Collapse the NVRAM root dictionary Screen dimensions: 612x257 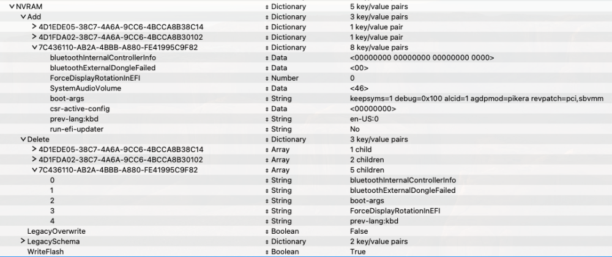pyautogui.click(x=12, y=7)
